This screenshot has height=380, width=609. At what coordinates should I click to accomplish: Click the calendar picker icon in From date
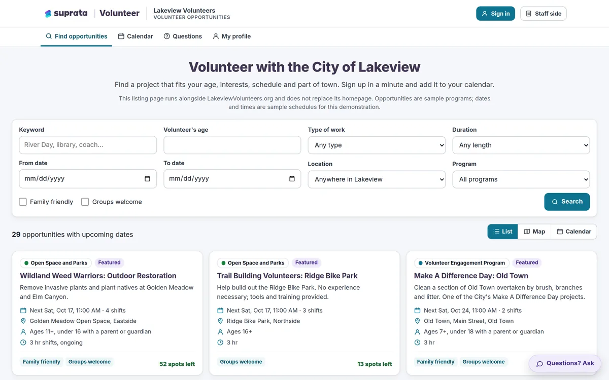147,179
